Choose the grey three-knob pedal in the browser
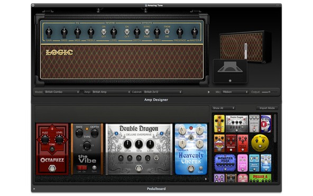 [254, 123]
